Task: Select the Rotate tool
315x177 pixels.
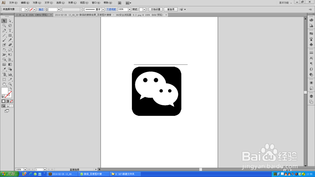Action: 4,50
